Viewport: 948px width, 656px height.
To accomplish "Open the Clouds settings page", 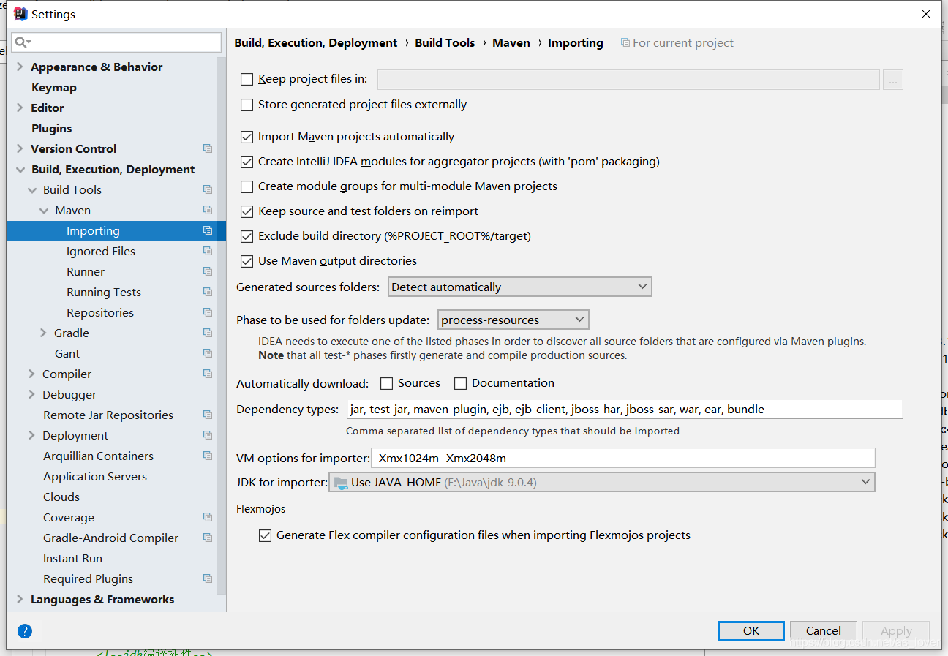I will tap(61, 497).
